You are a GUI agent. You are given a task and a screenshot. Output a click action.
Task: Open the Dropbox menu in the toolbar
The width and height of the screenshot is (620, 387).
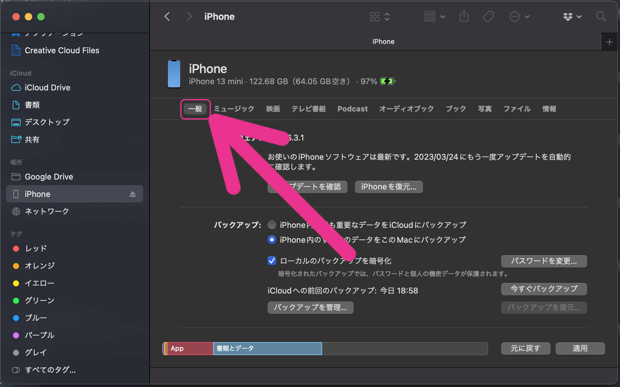pyautogui.click(x=572, y=16)
